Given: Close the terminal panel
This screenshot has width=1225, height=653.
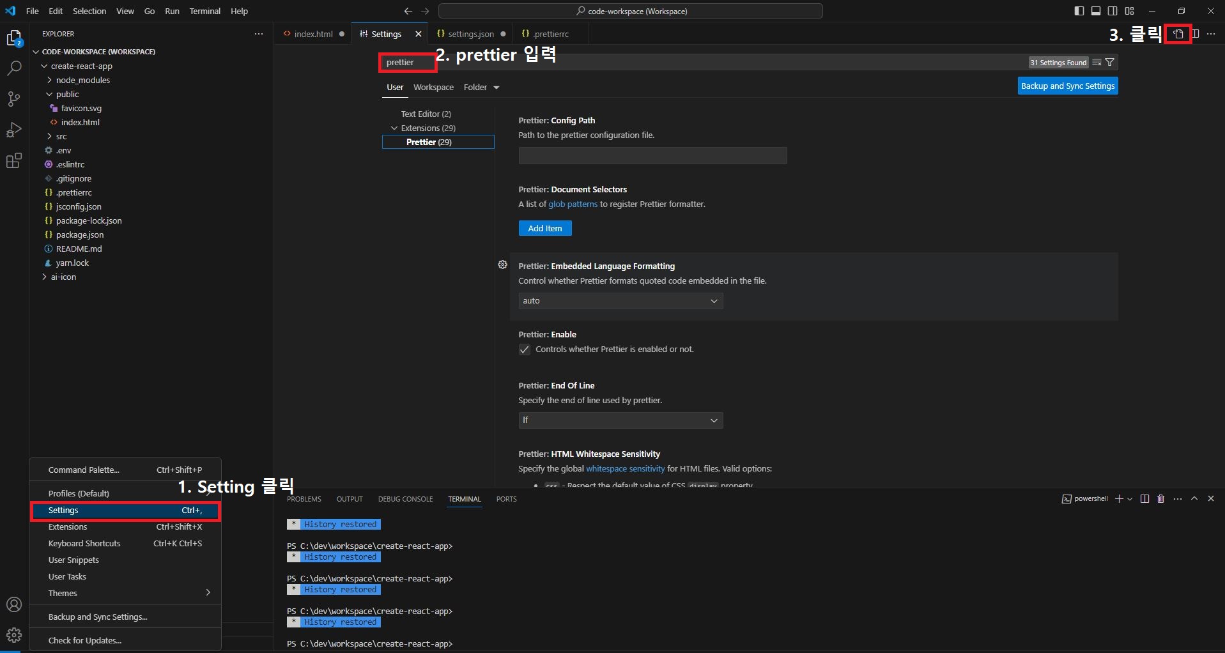Looking at the screenshot, I should pyautogui.click(x=1211, y=498).
